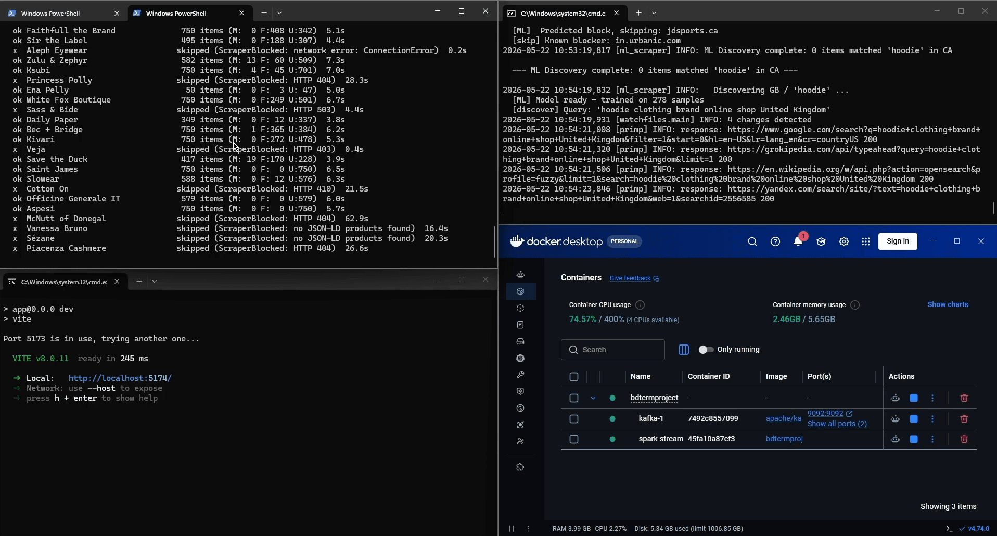Open Volumes section in Docker sidebar
The height and width of the screenshot is (536, 997).
[x=520, y=341]
